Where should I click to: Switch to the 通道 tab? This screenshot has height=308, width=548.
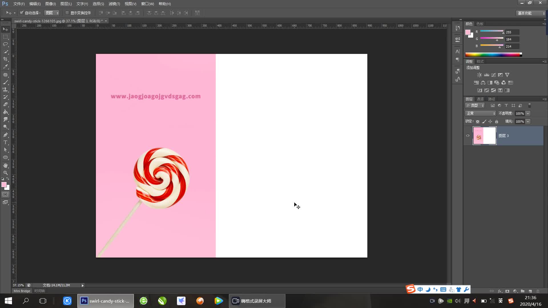pos(480,99)
